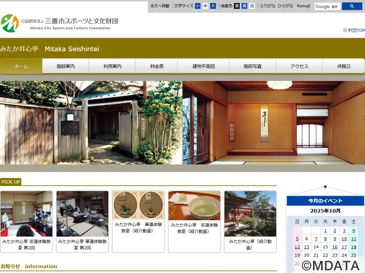Select October 13 in event calendar
365x273 pixels.
tap(307, 247)
